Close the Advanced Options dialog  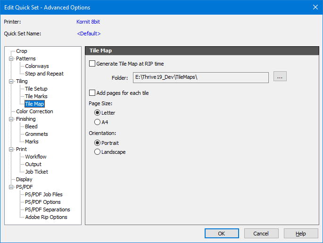[315, 7]
